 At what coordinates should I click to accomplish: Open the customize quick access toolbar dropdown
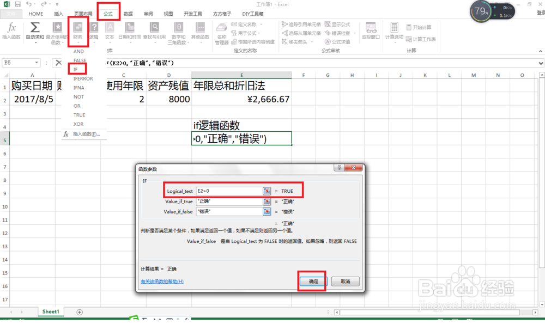[x=57, y=4]
